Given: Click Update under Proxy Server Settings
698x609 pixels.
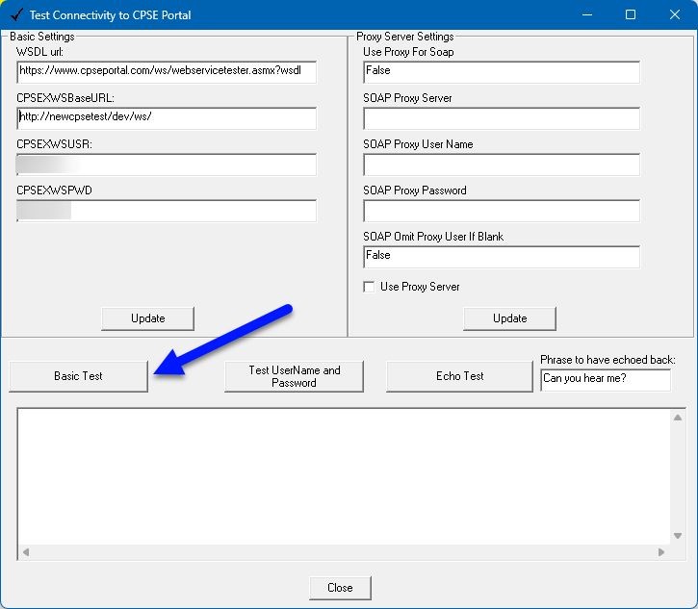Looking at the screenshot, I should (509, 318).
